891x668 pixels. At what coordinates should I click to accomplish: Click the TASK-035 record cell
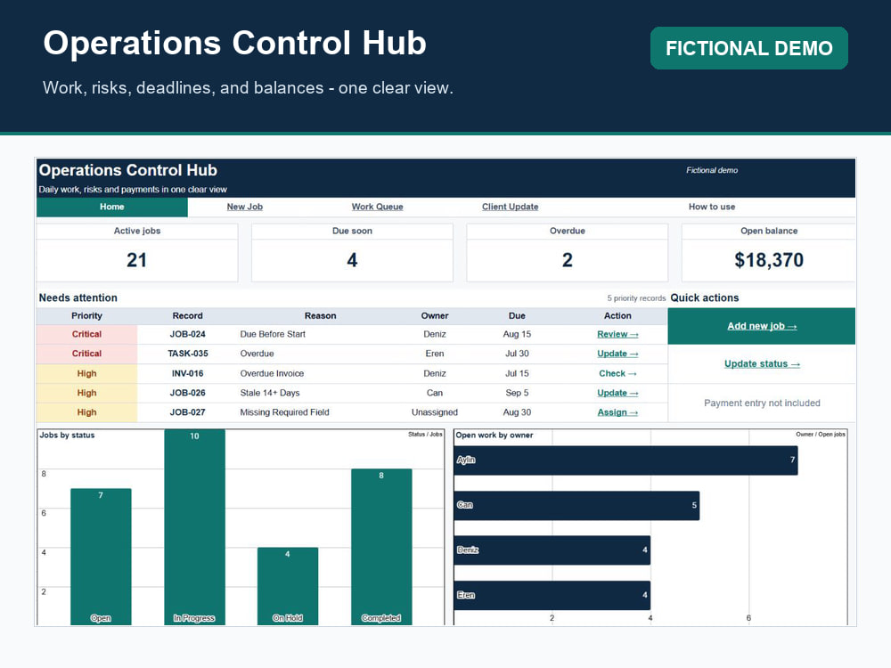187,354
